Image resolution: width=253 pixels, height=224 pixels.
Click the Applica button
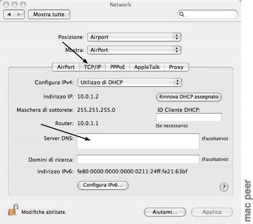(212, 212)
